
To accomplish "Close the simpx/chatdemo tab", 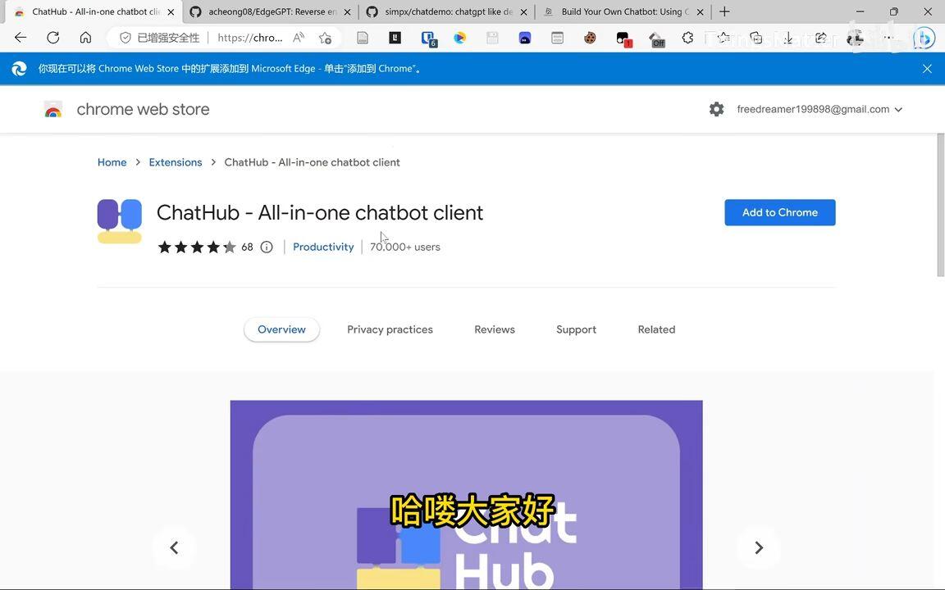I will coord(523,12).
